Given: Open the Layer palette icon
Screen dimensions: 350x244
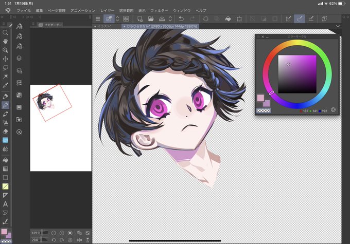Looking at the screenshot, I should (19, 59).
